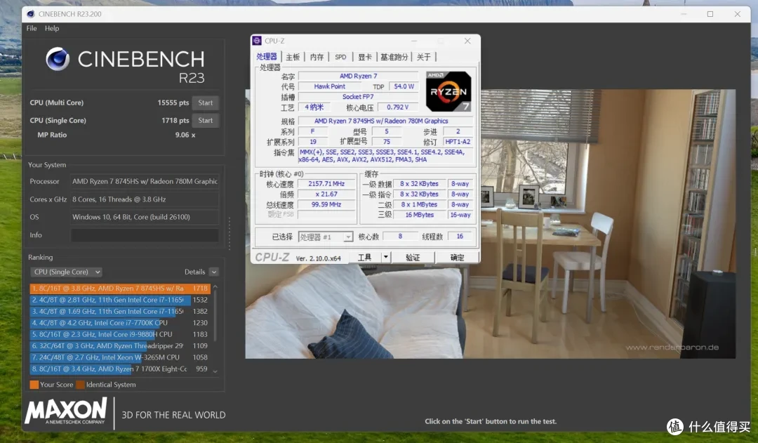Open the CPU (Single Core) ranking dropdown
This screenshot has width=758, height=443.
(66, 272)
